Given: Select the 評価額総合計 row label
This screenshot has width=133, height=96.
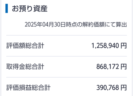Looking at the screenshot, I should (25, 46).
